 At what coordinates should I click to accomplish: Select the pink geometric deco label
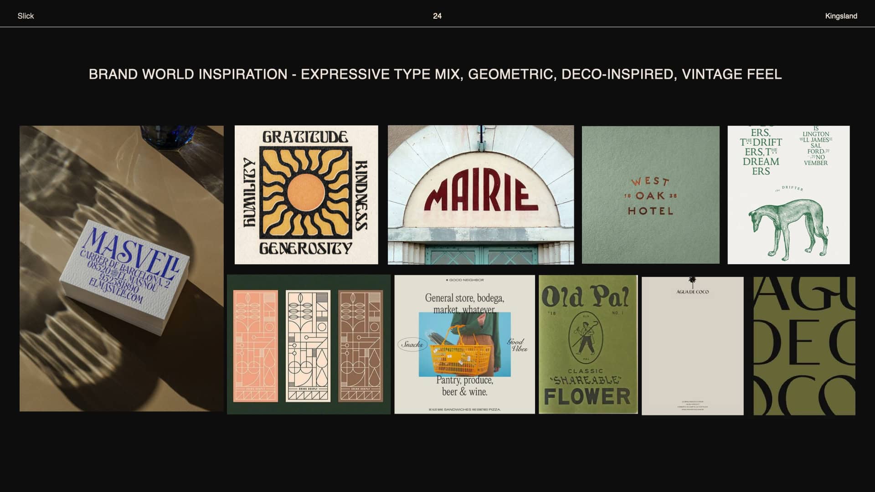pos(255,346)
